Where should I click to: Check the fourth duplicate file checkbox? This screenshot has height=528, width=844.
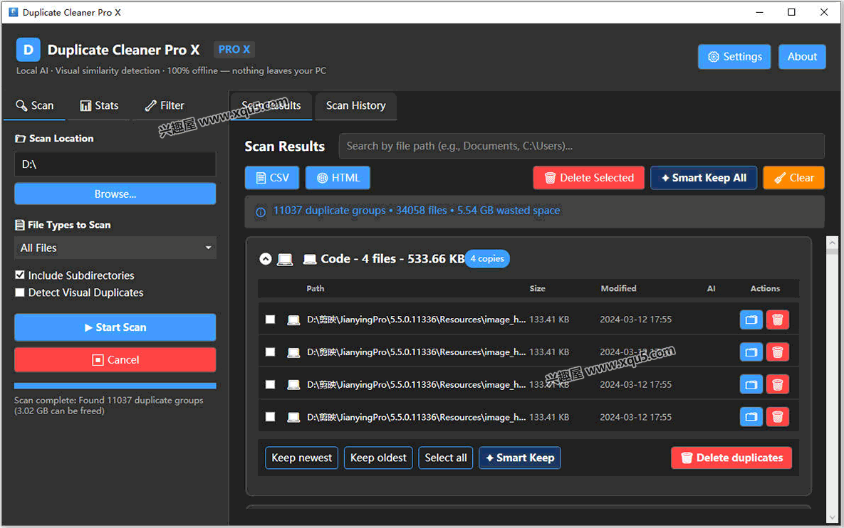click(270, 417)
